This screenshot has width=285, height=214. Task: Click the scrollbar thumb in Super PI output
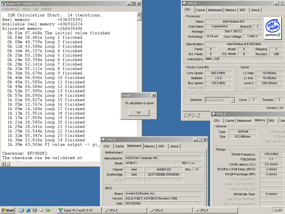(139, 19)
